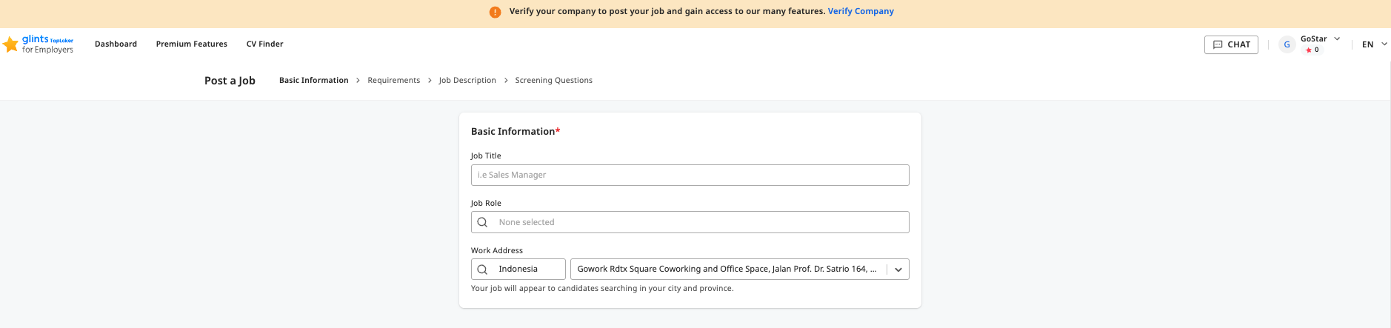Click the Glints for Employers star logo
Viewport: 1391px width, 328px height.
pos(10,44)
